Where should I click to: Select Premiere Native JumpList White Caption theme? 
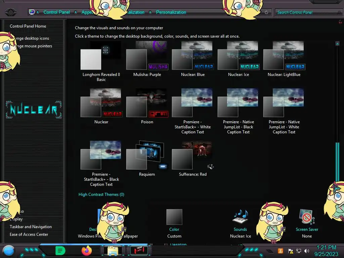(x=284, y=111)
